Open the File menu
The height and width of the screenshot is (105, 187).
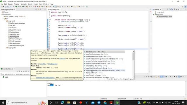pos(2,4)
